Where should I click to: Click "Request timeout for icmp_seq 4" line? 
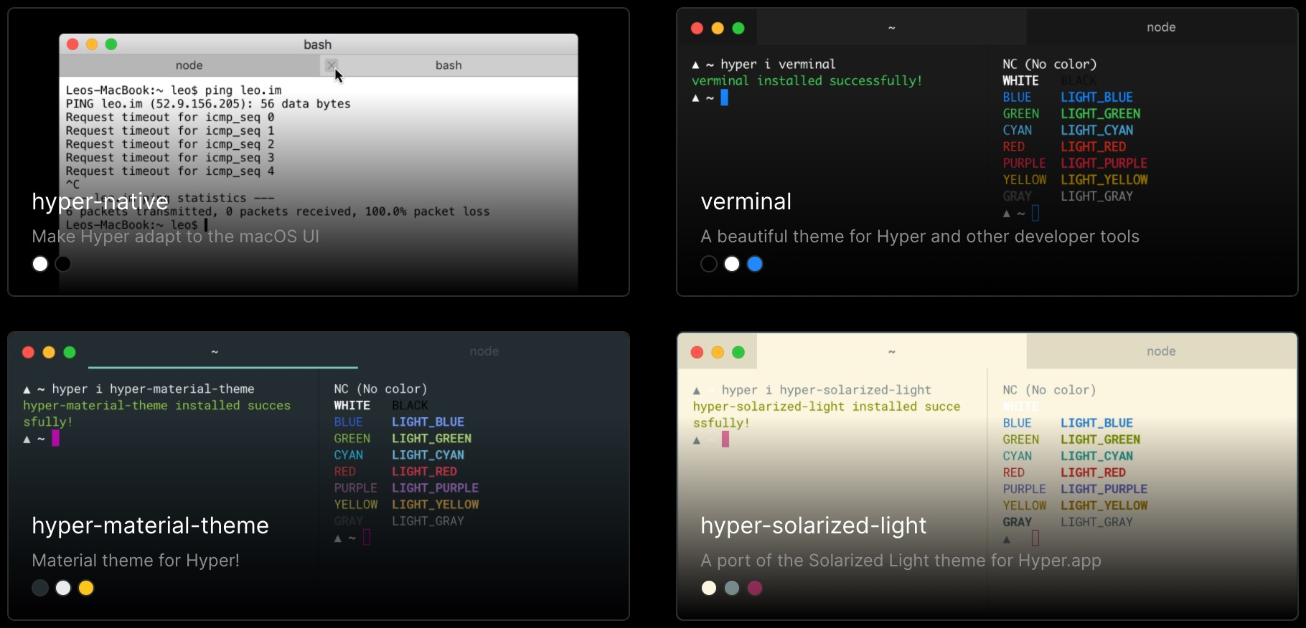(170, 171)
